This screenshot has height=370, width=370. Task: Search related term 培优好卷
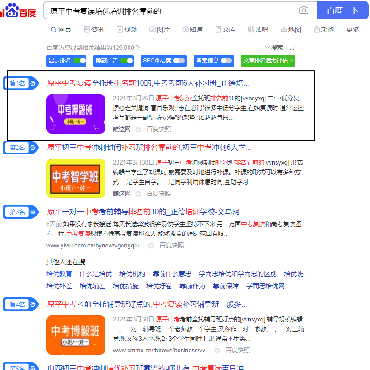159,286
